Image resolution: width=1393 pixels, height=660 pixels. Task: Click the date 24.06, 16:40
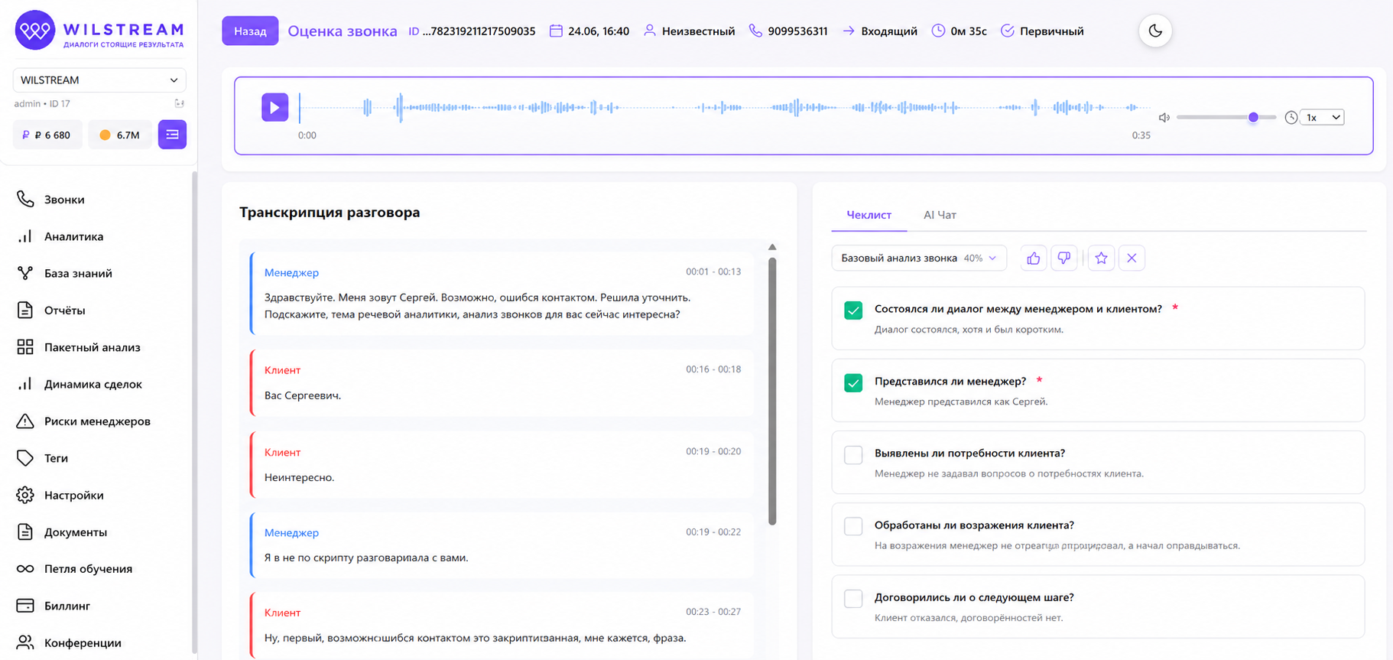tap(599, 31)
